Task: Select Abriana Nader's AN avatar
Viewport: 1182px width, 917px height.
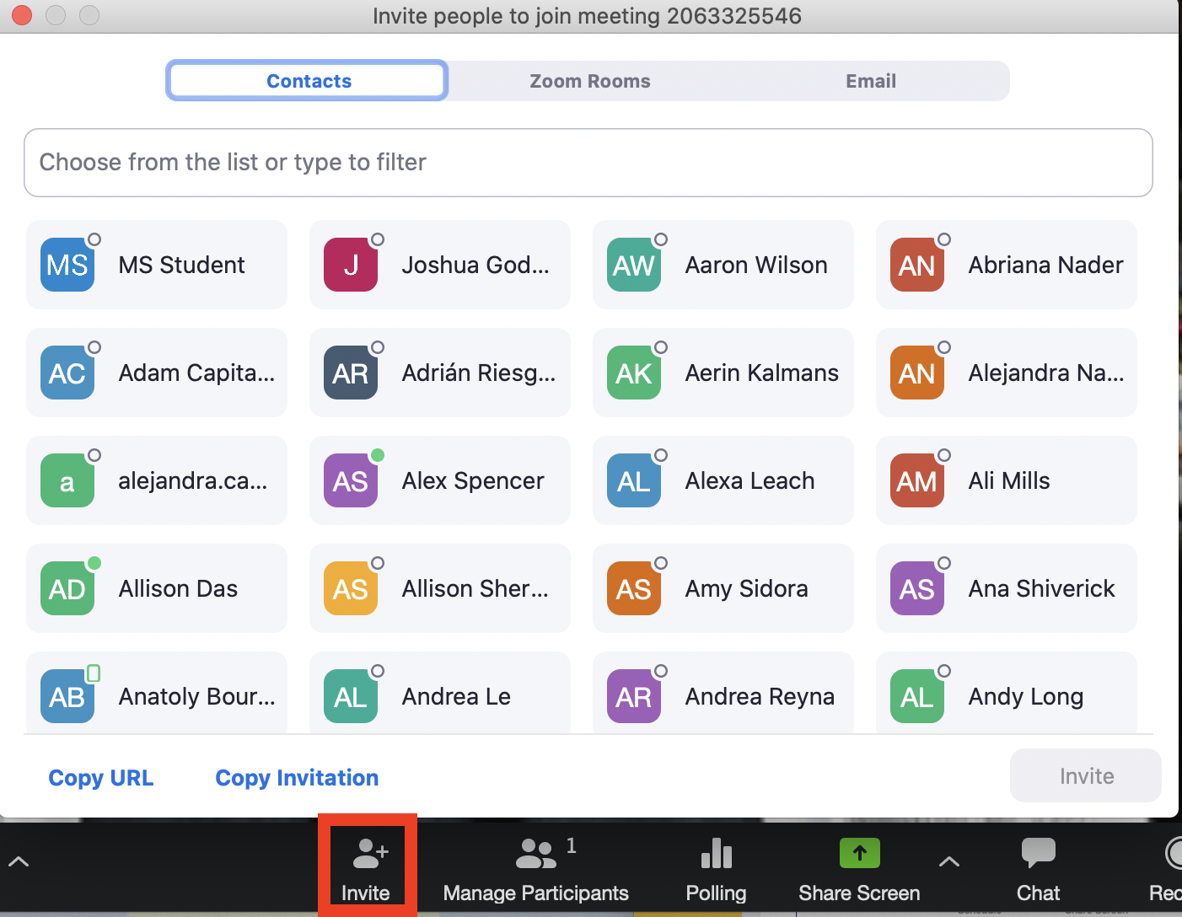Action: pos(917,265)
